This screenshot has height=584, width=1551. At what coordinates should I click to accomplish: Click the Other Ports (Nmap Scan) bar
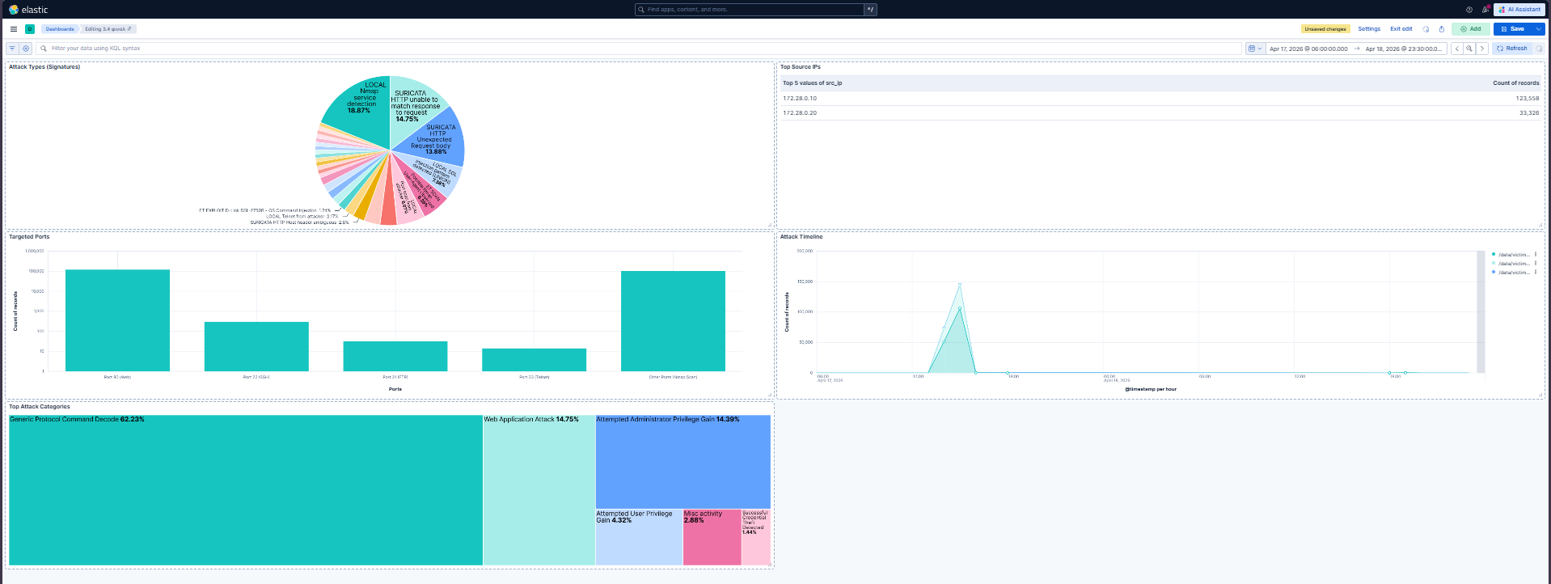pos(673,321)
